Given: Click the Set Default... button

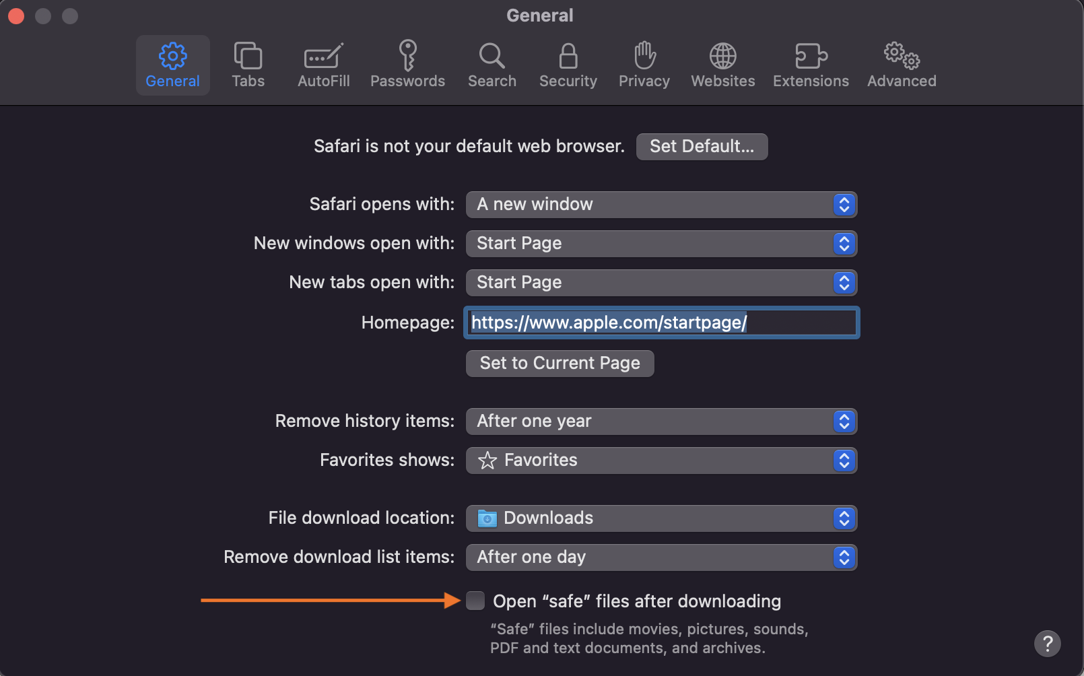Looking at the screenshot, I should click(x=702, y=147).
